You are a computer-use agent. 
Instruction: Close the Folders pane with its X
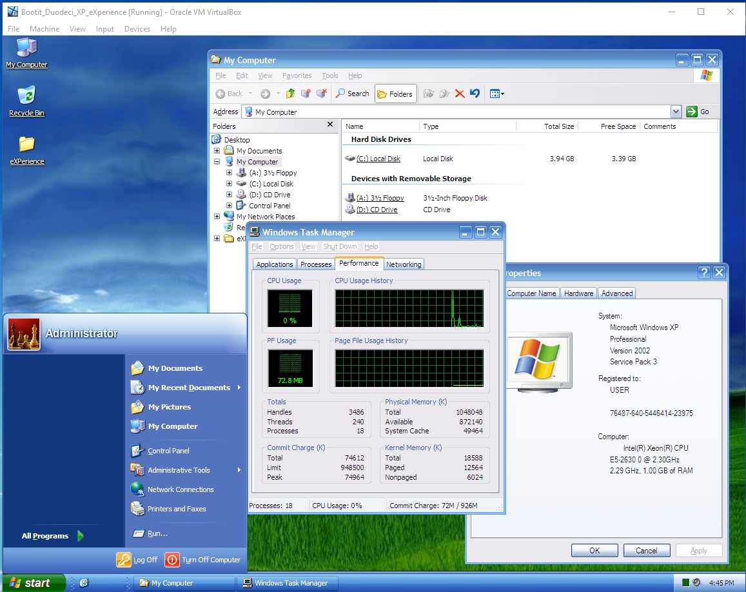[330, 124]
